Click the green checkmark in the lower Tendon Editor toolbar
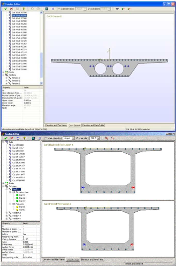176x266 pixels. (5, 138)
